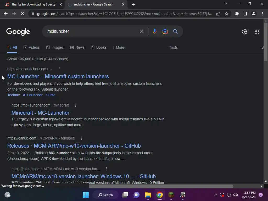268x201 pixels.
Task: Open the Chrome profile menu
Action: tap(254, 14)
